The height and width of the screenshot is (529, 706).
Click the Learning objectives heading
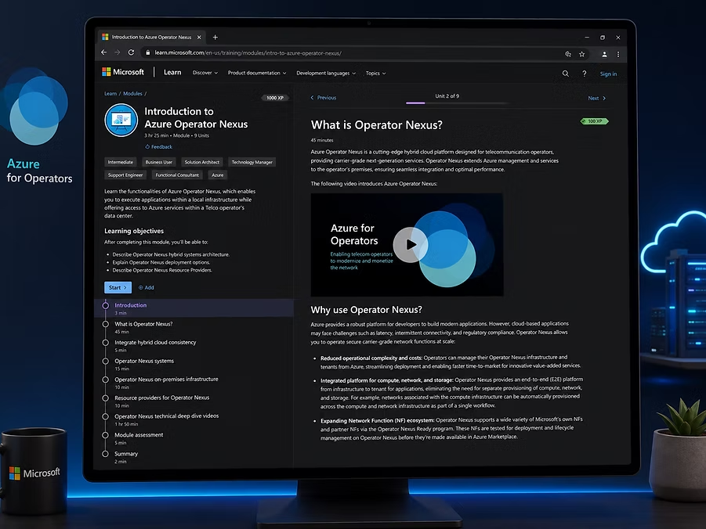(134, 231)
